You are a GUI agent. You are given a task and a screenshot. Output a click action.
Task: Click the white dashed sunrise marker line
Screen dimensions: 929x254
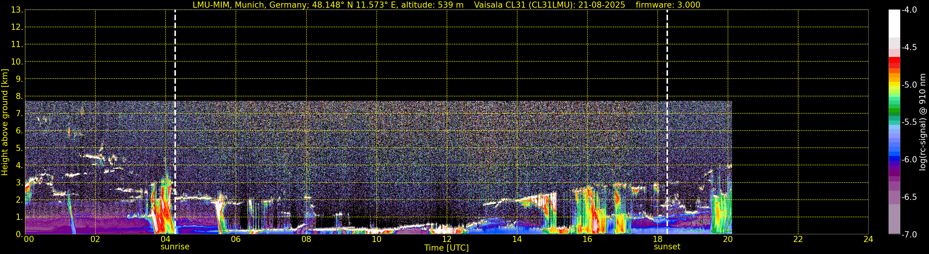click(x=175, y=122)
